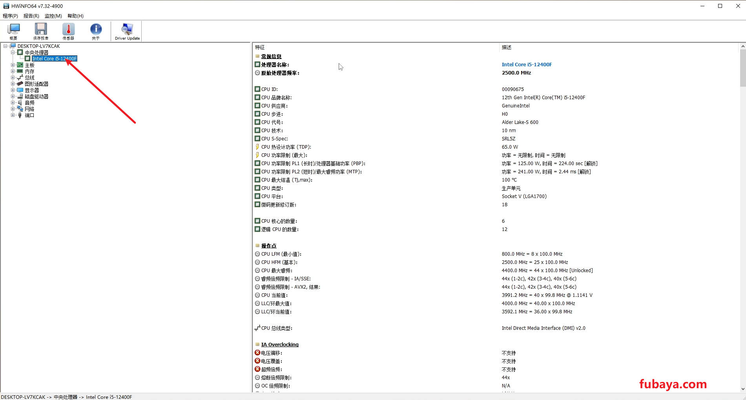Expand the 主板 tree node
The height and width of the screenshot is (400, 746).
pos(13,65)
